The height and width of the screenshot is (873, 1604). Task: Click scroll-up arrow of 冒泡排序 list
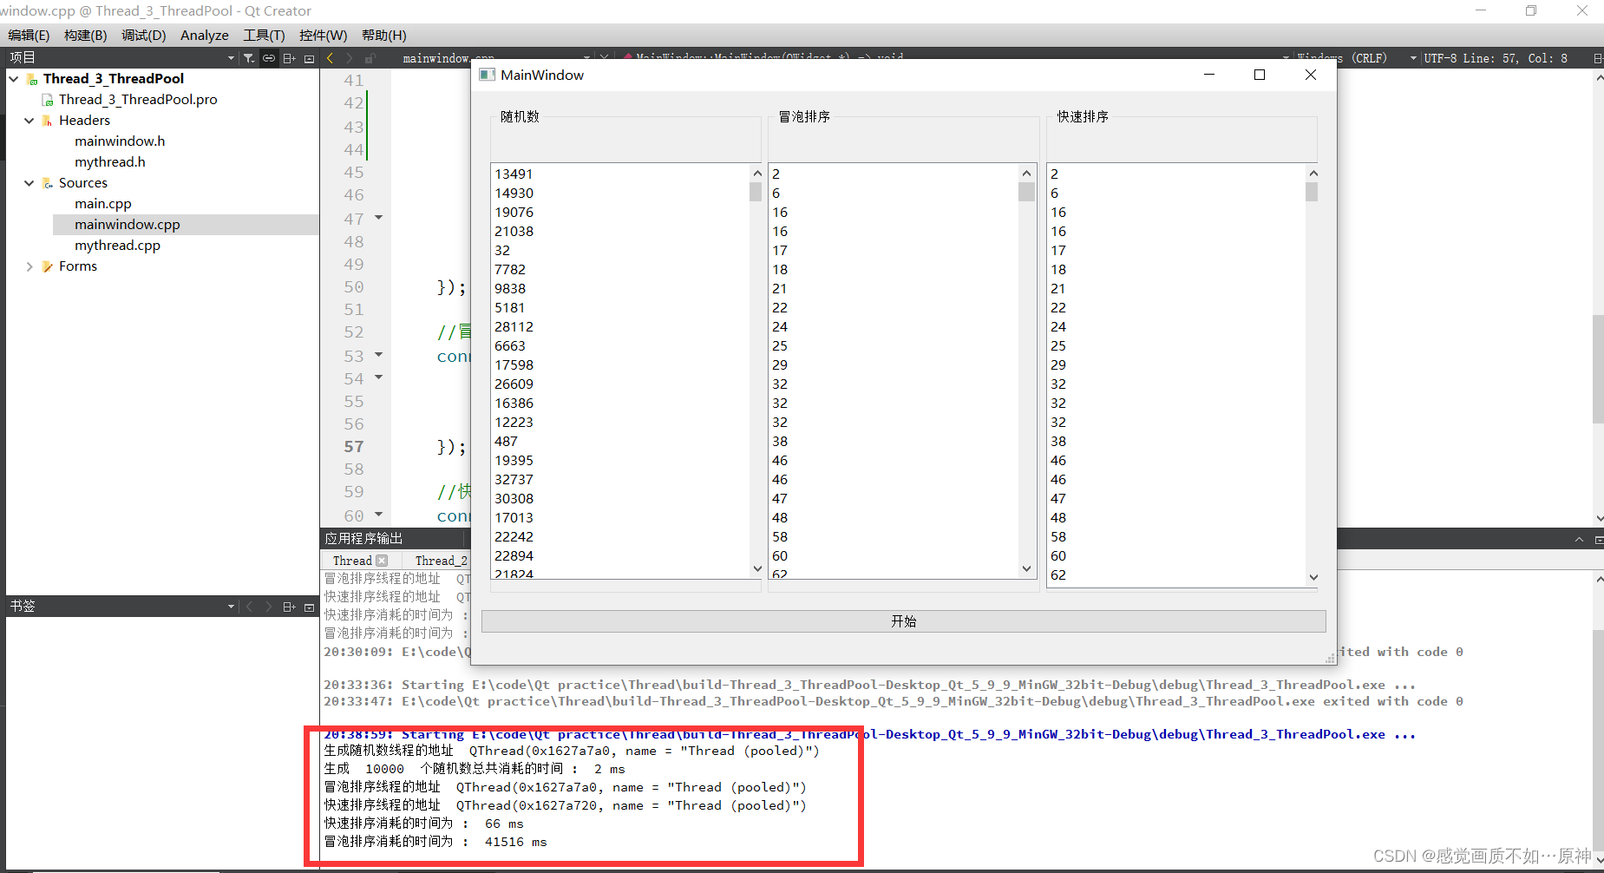point(1026,173)
